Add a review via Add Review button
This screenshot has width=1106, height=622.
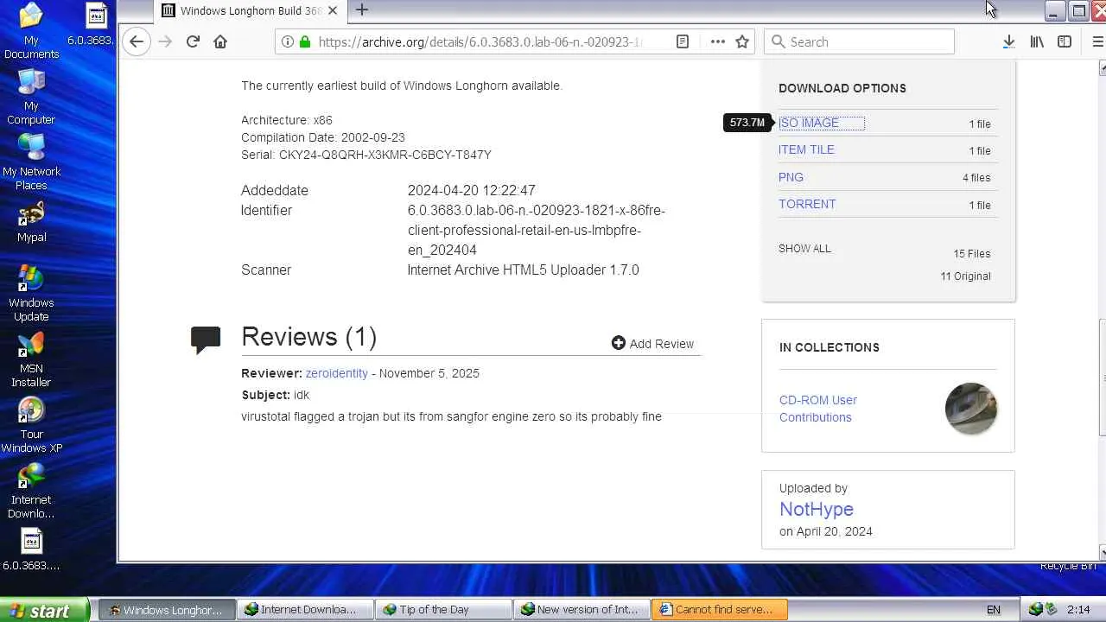(652, 344)
